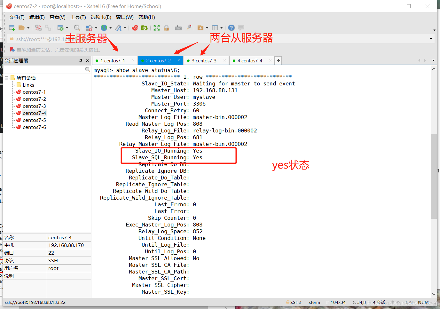Click the layout arrangement icon
This screenshot has height=309, width=440.
pyautogui.click(x=215, y=28)
